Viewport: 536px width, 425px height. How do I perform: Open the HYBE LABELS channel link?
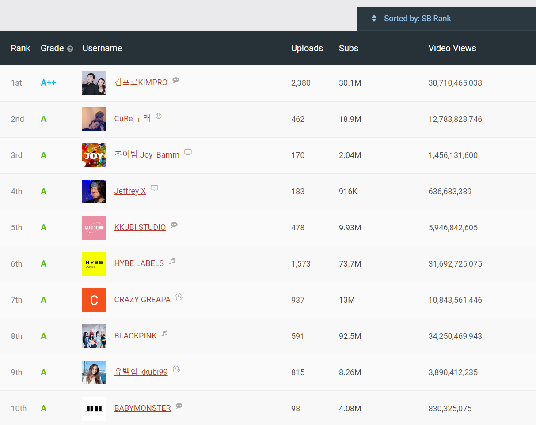[x=139, y=263]
